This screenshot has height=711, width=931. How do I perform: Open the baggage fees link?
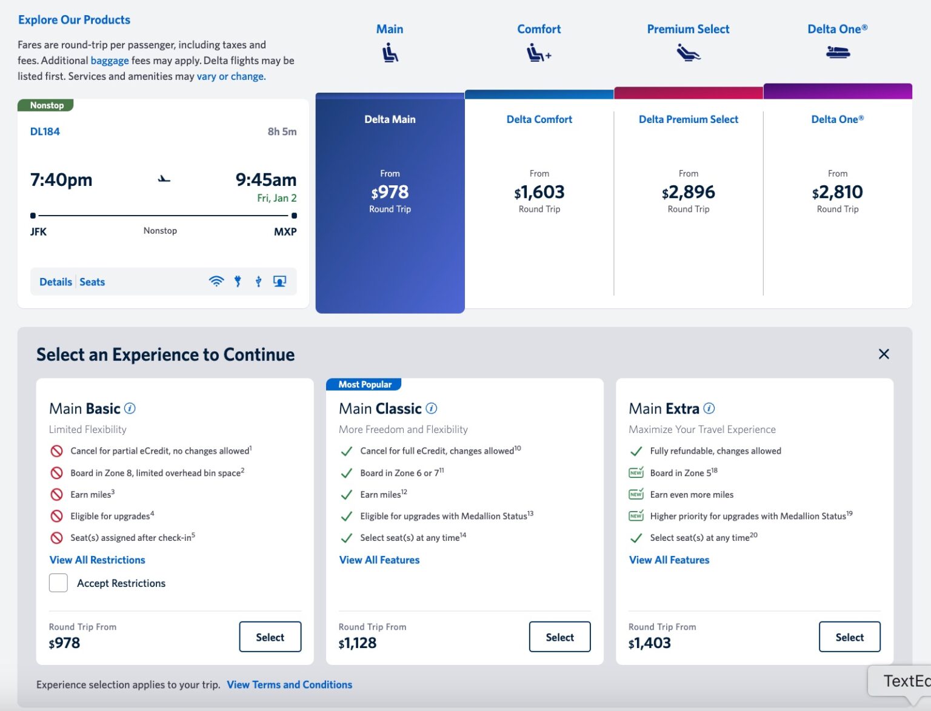109,60
